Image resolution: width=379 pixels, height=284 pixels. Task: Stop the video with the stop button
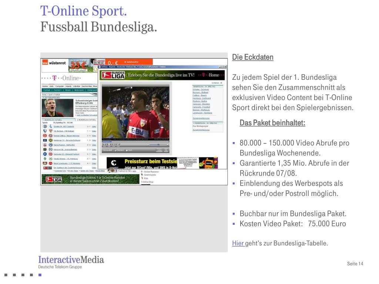[109, 145]
